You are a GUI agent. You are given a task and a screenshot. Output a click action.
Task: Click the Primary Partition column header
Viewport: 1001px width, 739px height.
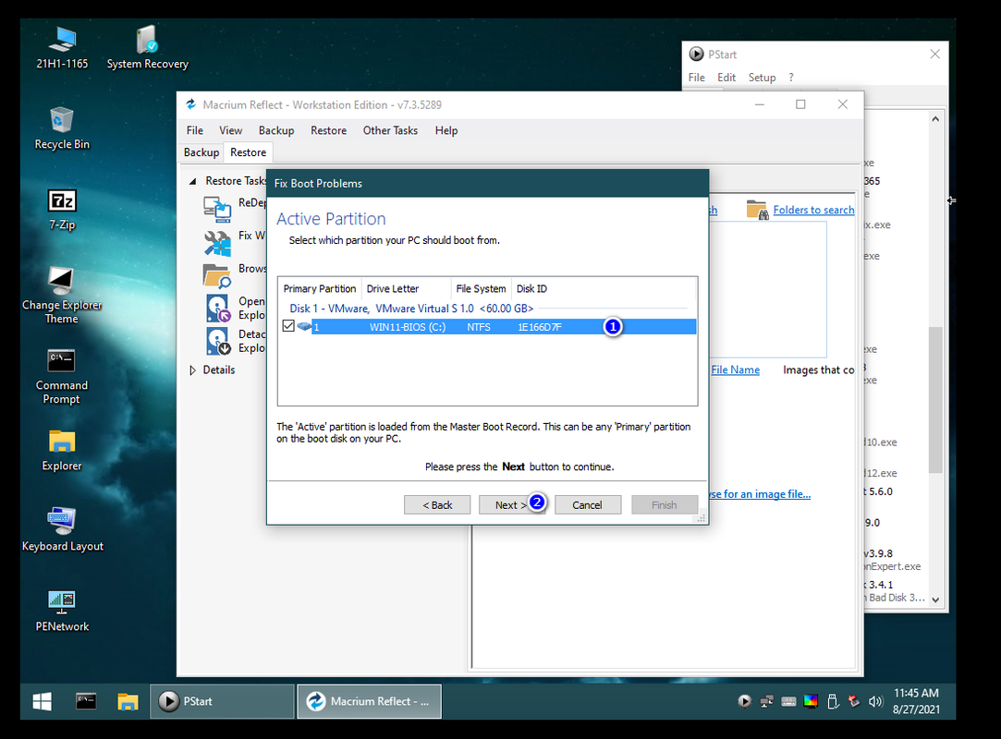320,288
